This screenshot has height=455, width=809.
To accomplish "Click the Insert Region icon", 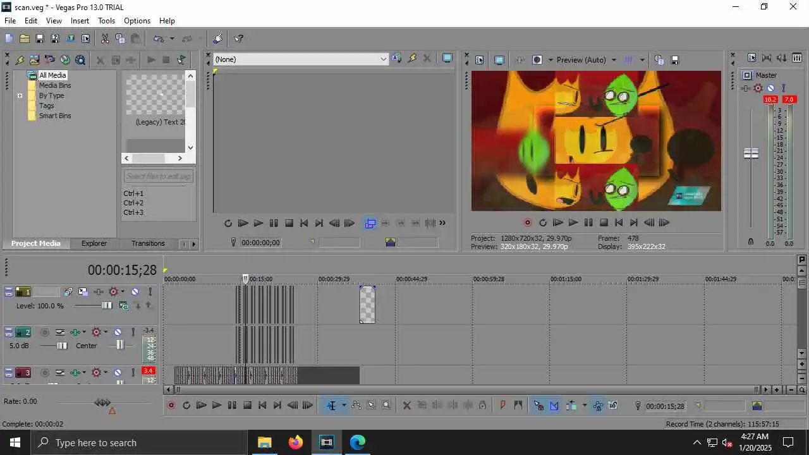I will click(x=518, y=406).
